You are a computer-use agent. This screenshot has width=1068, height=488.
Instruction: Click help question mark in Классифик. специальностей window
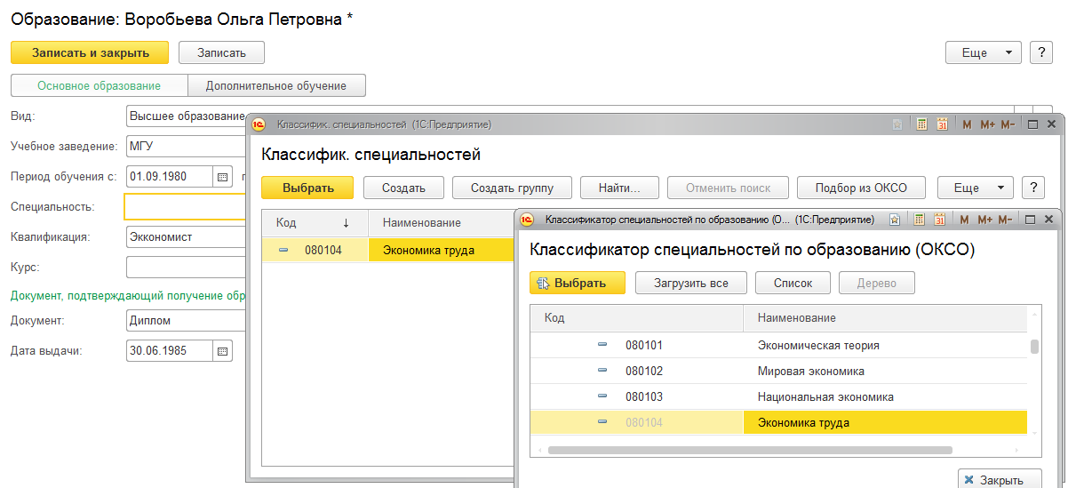point(1032,188)
